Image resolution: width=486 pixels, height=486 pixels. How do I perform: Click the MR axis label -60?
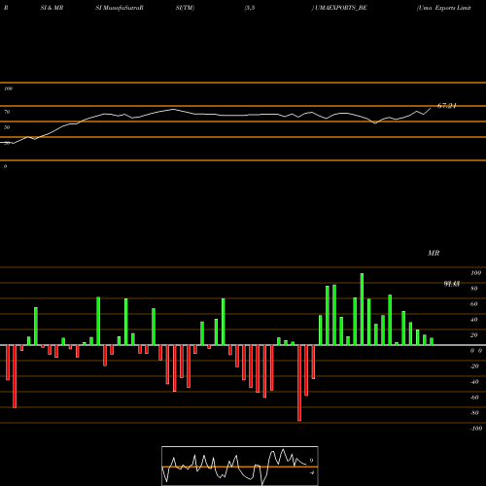(x=474, y=398)
